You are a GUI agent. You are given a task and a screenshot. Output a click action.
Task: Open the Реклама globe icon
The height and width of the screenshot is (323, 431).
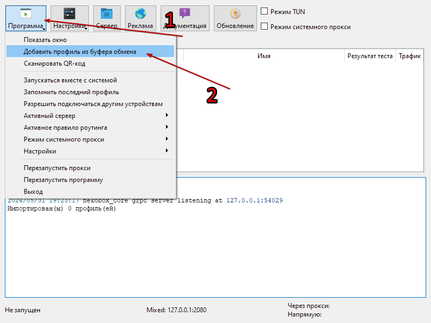[x=141, y=15]
